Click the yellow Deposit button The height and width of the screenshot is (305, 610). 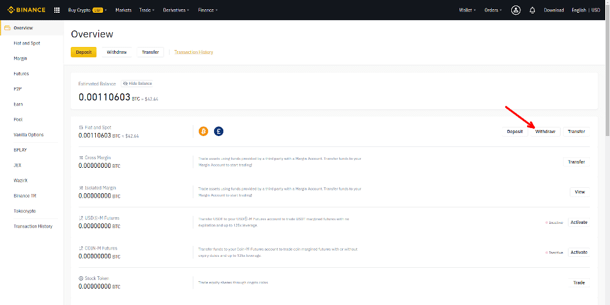point(84,52)
